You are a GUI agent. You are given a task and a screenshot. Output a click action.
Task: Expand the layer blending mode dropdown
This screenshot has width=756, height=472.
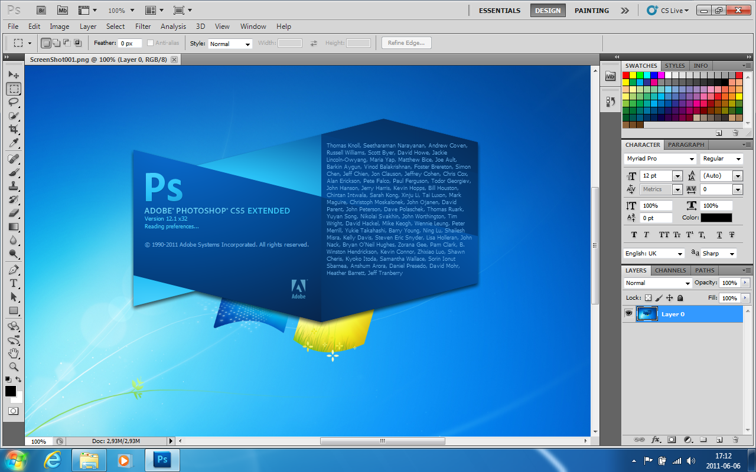pos(657,283)
